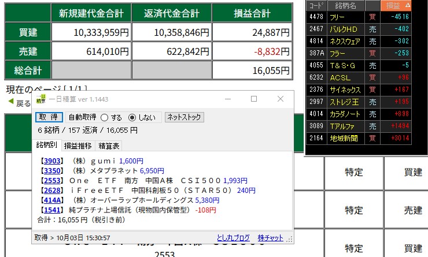
Task: Maximize the 一日精算 window
Action: coord(253,99)
